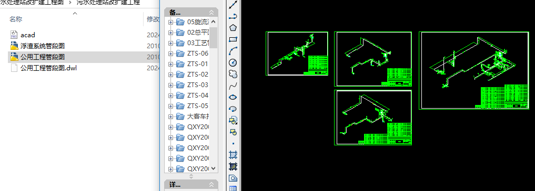
Task: Select the ZTS-04 tree folder
Action: [192, 95]
